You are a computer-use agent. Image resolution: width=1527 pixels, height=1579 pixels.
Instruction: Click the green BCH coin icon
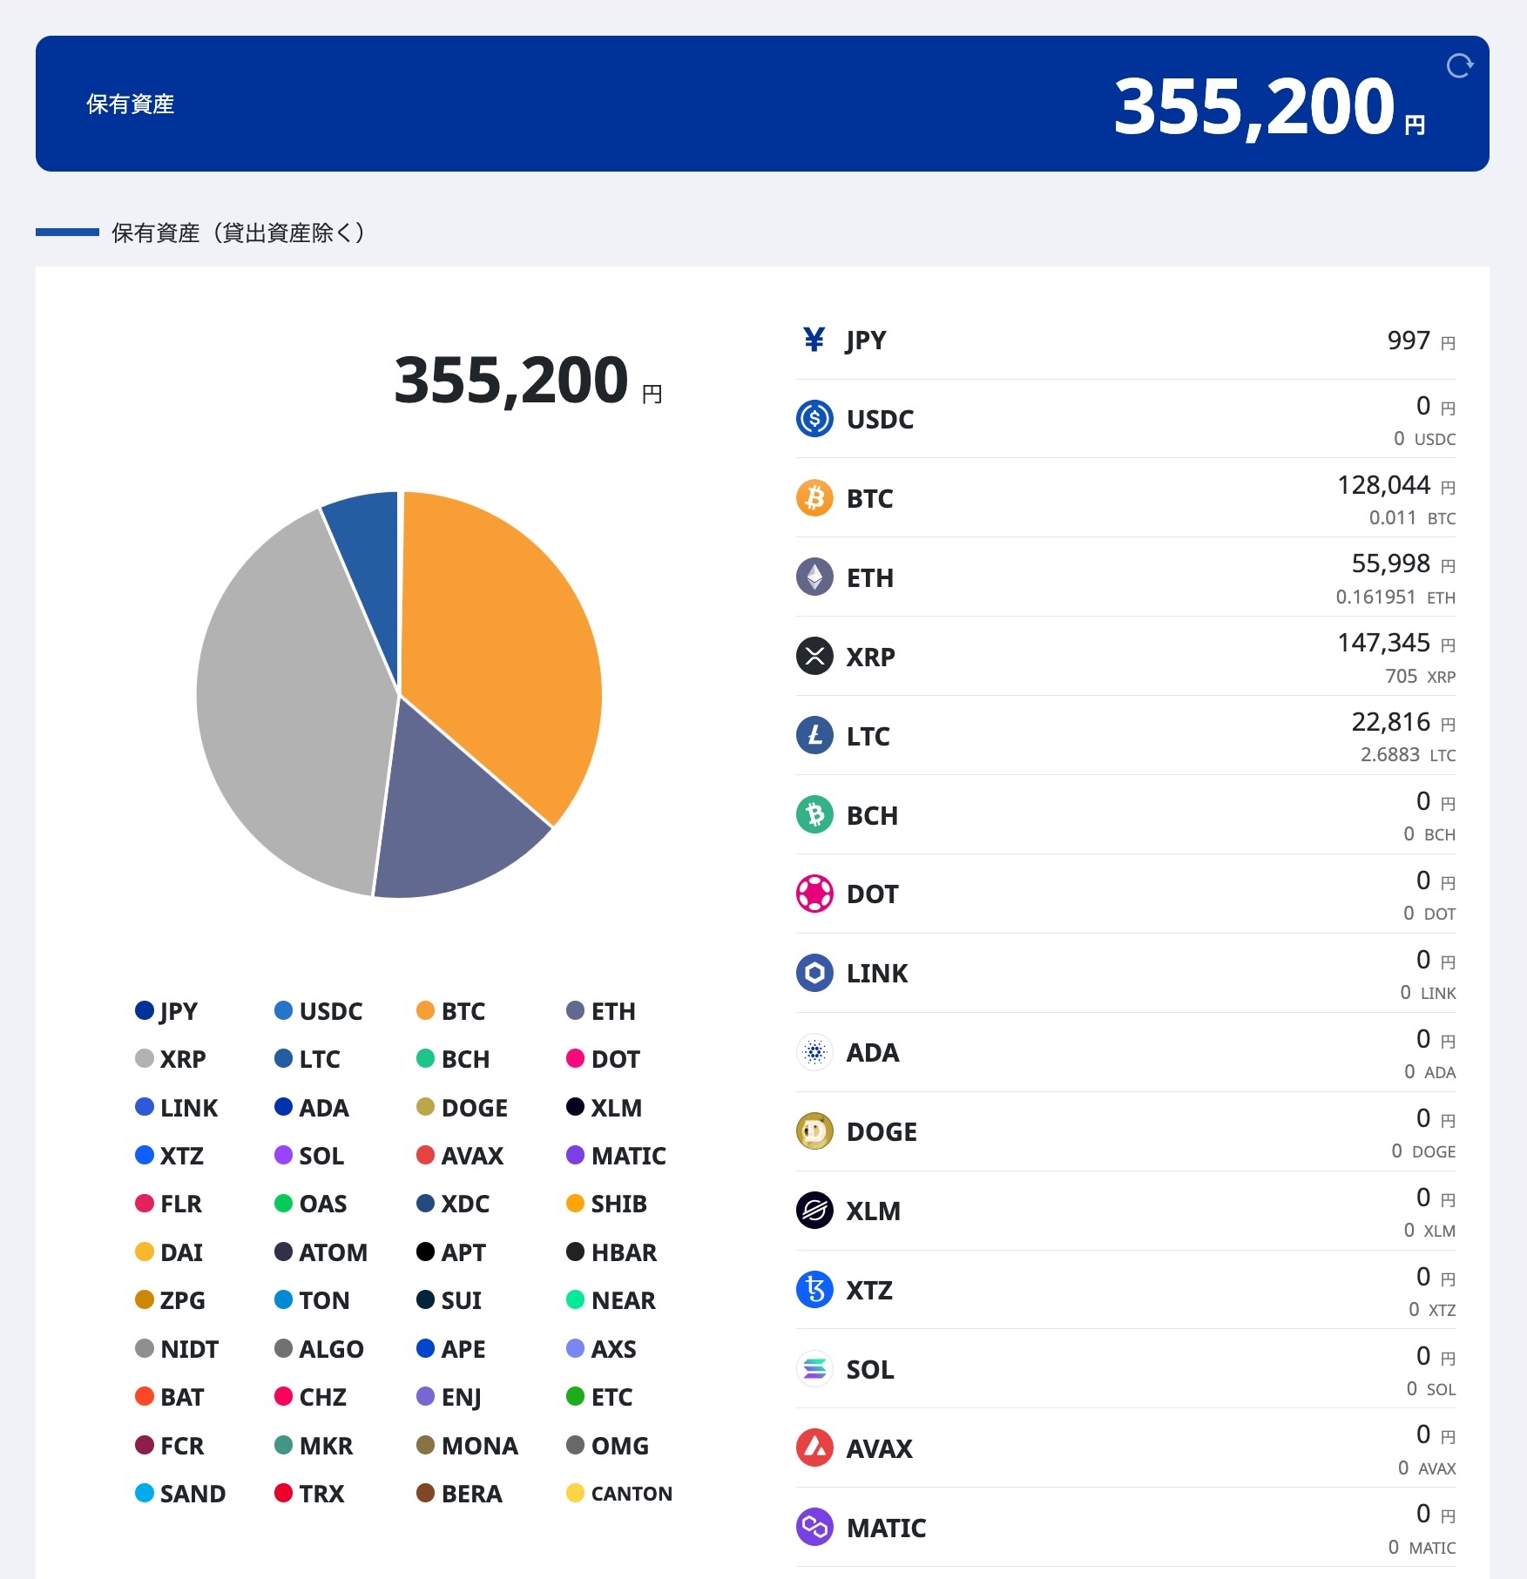[814, 815]
